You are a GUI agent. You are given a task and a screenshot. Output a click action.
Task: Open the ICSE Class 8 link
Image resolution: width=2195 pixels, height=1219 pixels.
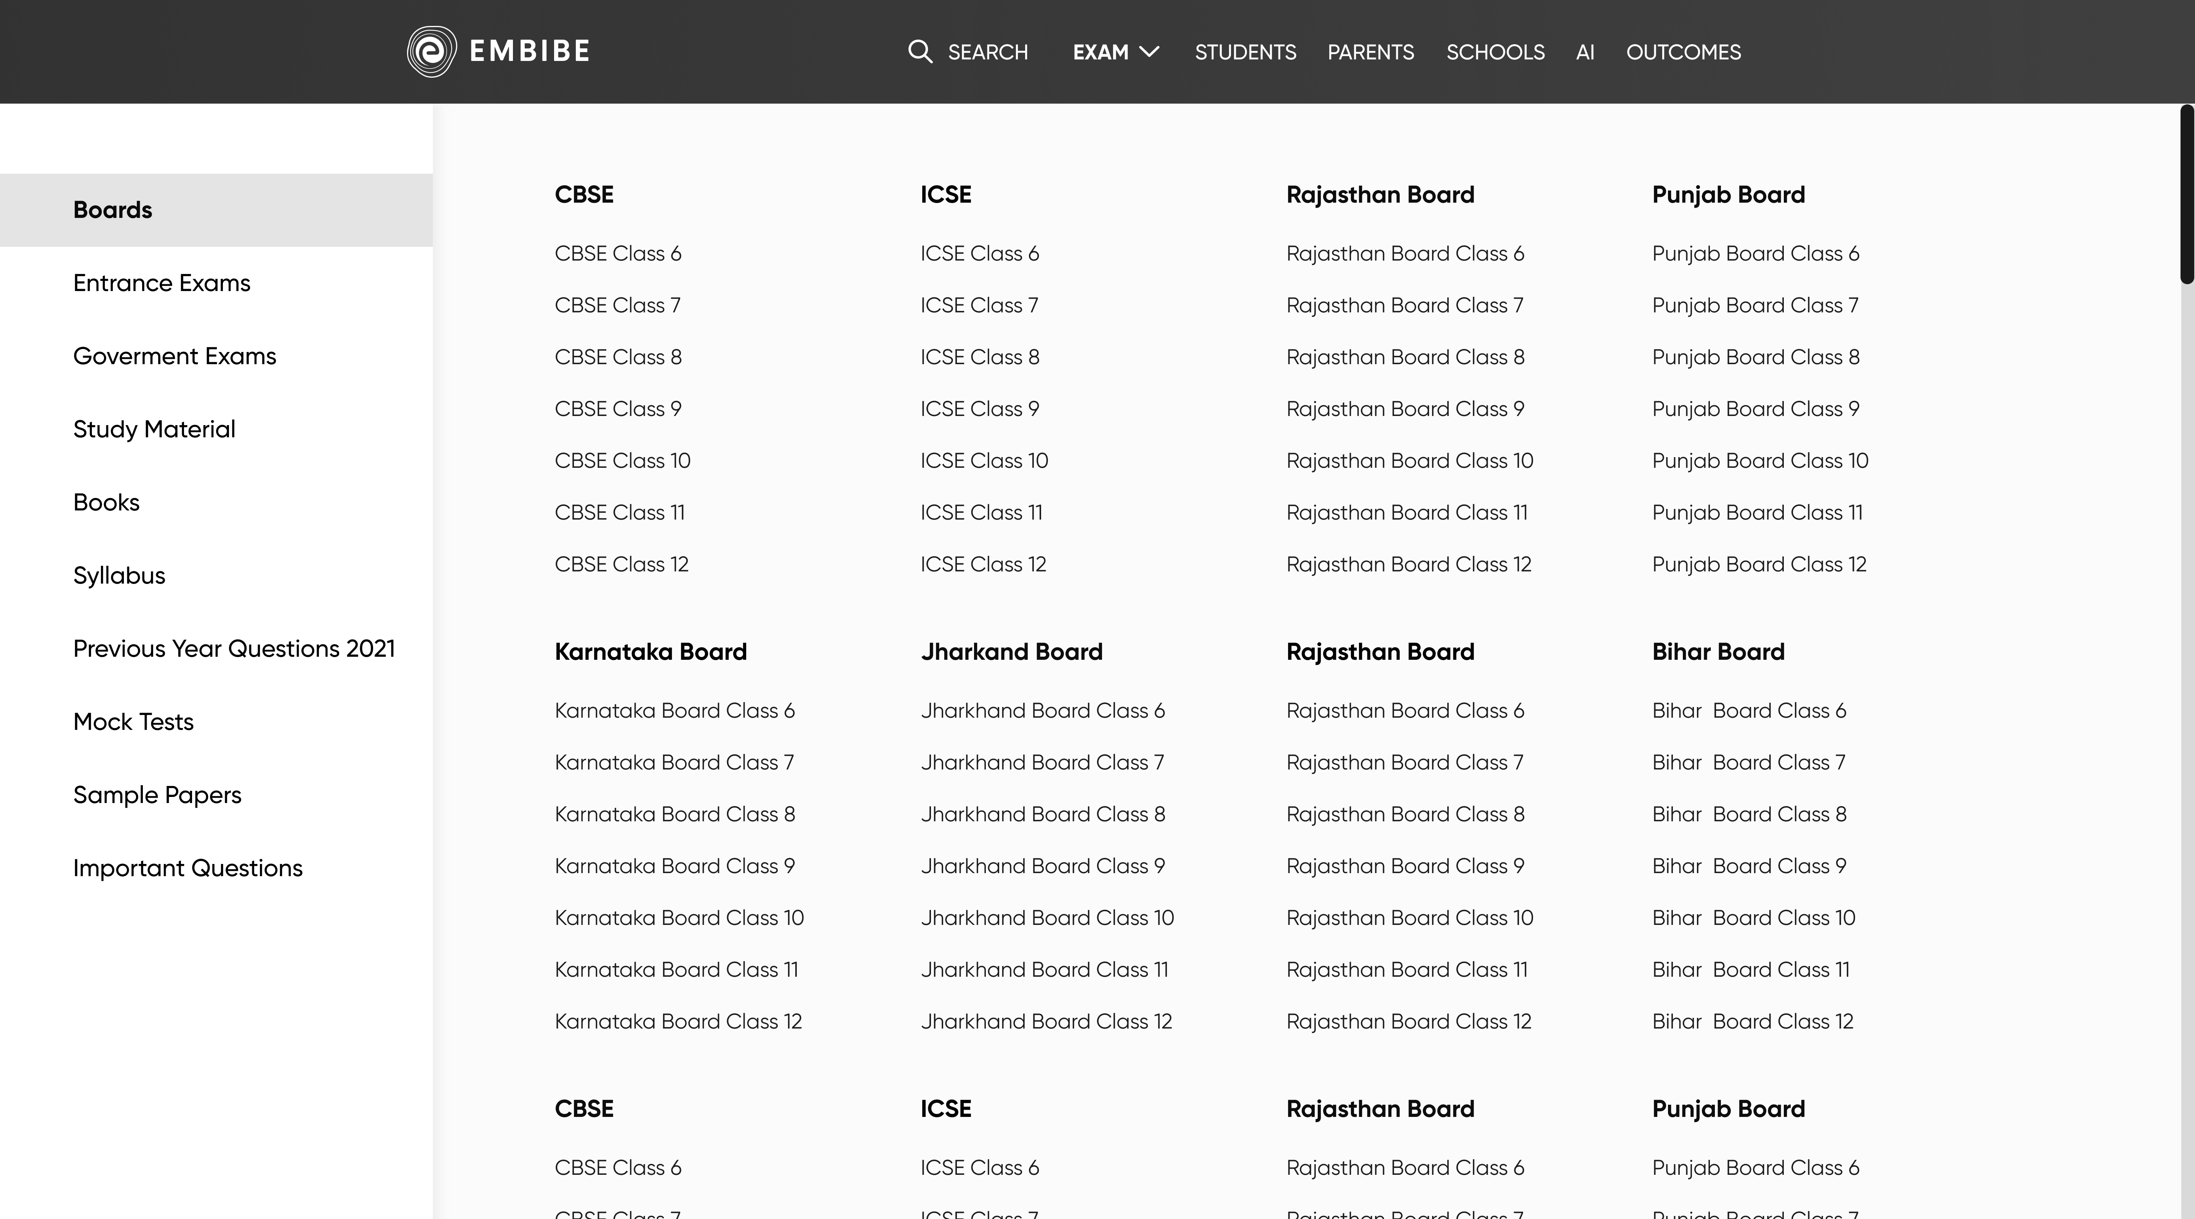tap(980, 357)
